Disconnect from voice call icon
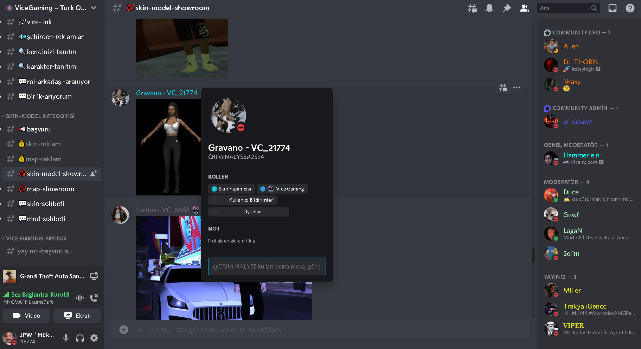641x349 pixels. point(94,298)
